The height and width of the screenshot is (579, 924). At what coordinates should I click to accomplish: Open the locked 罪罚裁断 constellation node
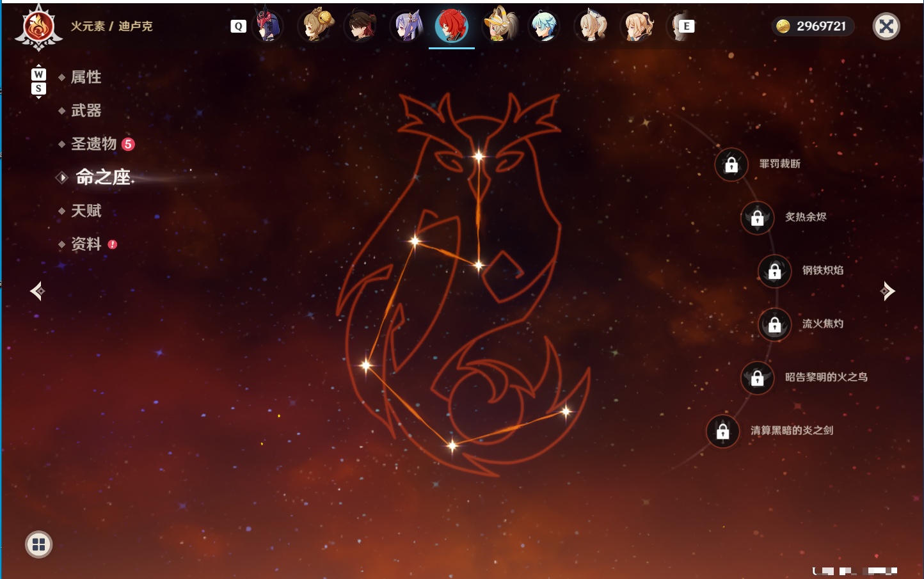pyautogui.click(x=731, y=165)
